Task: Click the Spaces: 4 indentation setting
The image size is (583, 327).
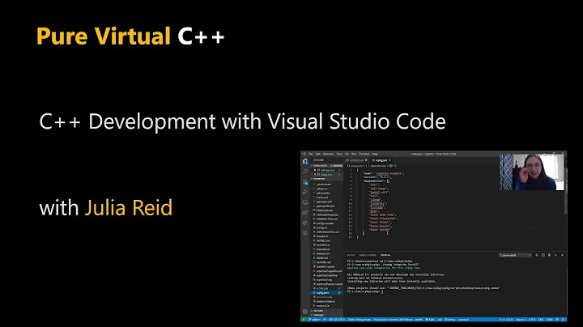Action: tap(521, 320)
